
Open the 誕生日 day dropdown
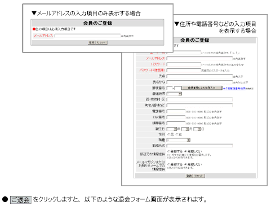pos(197,129)
